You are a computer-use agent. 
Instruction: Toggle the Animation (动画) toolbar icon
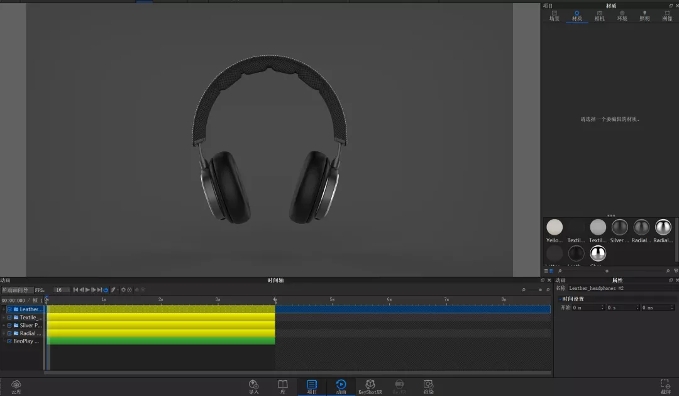(x=341, y=387)
